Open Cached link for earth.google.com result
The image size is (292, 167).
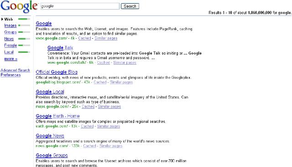(87, 127)
